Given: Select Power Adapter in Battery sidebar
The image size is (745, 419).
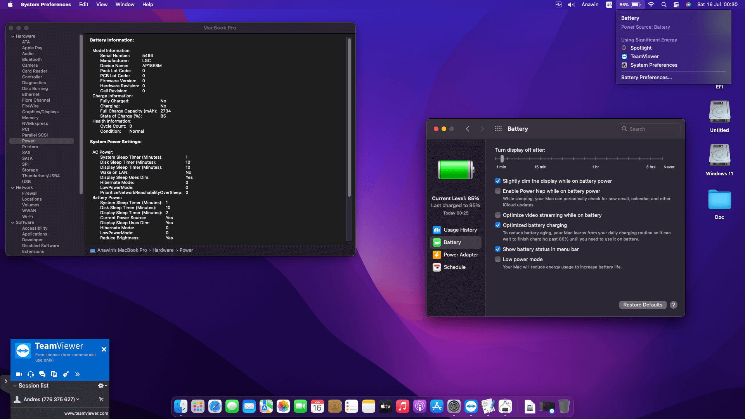Looking at the screenshot, I should [x=456, y=255].
